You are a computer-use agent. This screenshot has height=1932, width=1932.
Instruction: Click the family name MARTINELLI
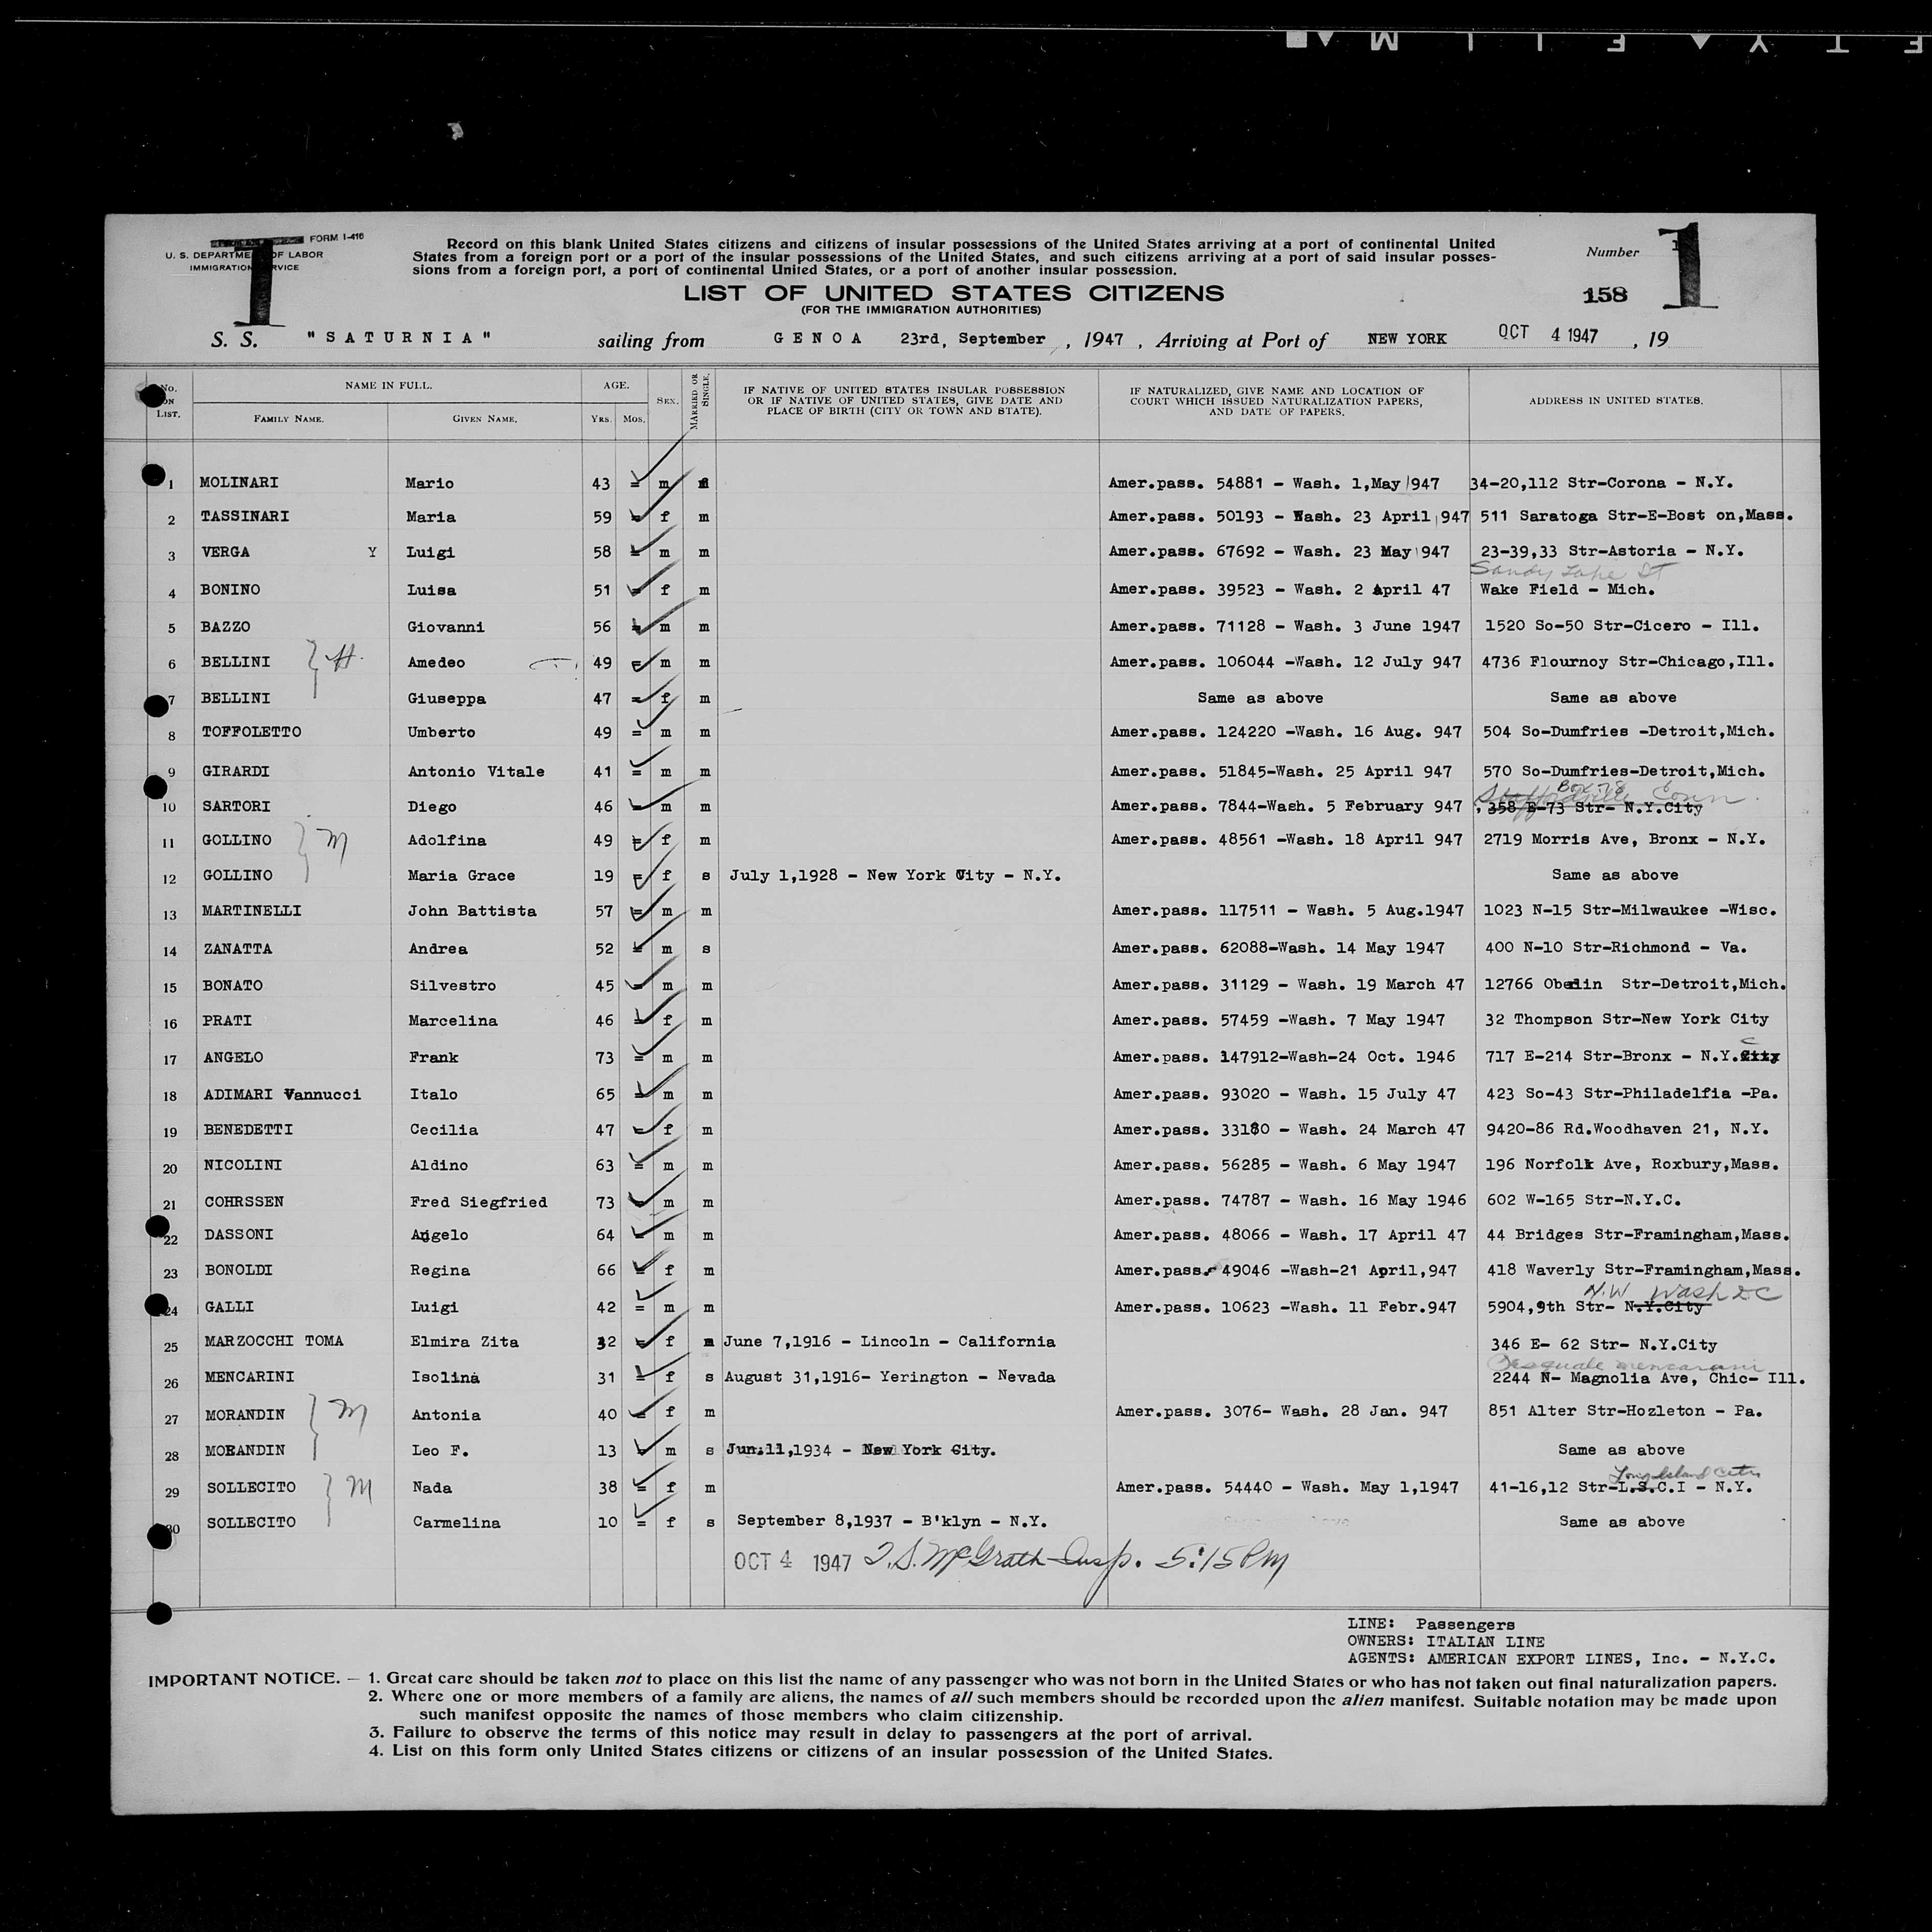(252, 911)
